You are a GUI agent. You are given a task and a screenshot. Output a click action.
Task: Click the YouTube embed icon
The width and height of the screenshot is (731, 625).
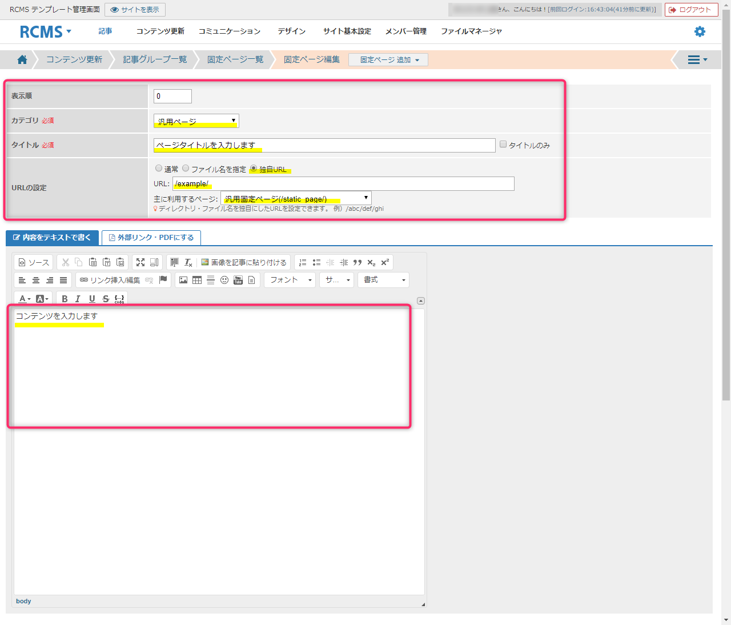coord(238,280)
